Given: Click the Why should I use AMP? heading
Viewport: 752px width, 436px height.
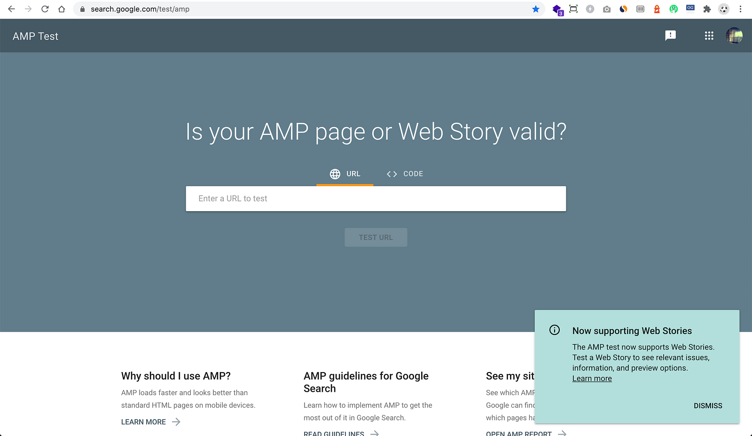Looking at the screenshot, I should 176,376.
